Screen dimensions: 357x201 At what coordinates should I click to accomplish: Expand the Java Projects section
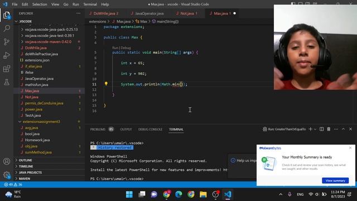[x=49, y=173]
